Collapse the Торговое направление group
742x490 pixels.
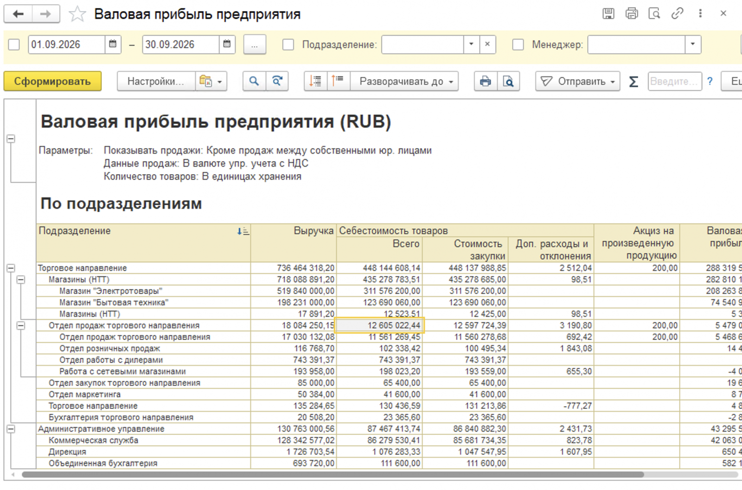click(11, 268)
